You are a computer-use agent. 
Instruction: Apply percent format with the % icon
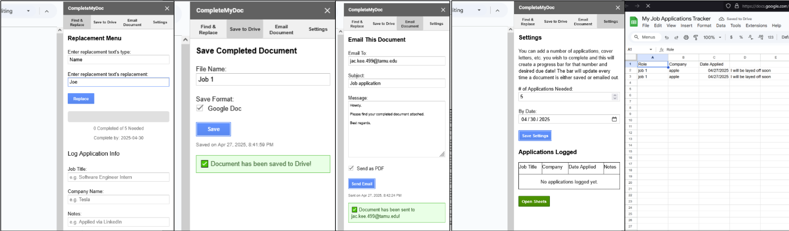pyautogui.click(x=741, y=37)
